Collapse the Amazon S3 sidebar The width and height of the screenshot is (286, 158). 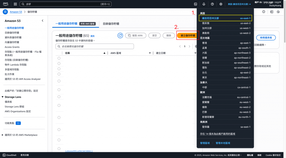coord(42,21)
